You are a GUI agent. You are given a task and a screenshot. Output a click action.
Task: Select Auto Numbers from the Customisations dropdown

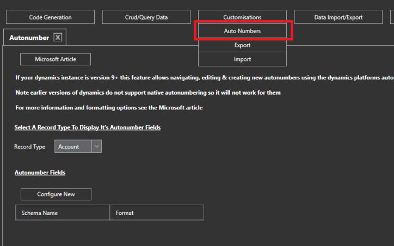[242, 31]
